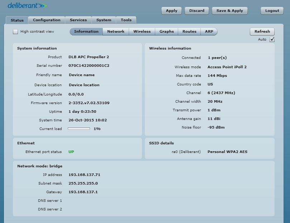Image resolution: width=290 pixels, height=223 pixels.
Task: Enable High contrast view checkbox
Action: pyautogui.click(x=15, y=32)
